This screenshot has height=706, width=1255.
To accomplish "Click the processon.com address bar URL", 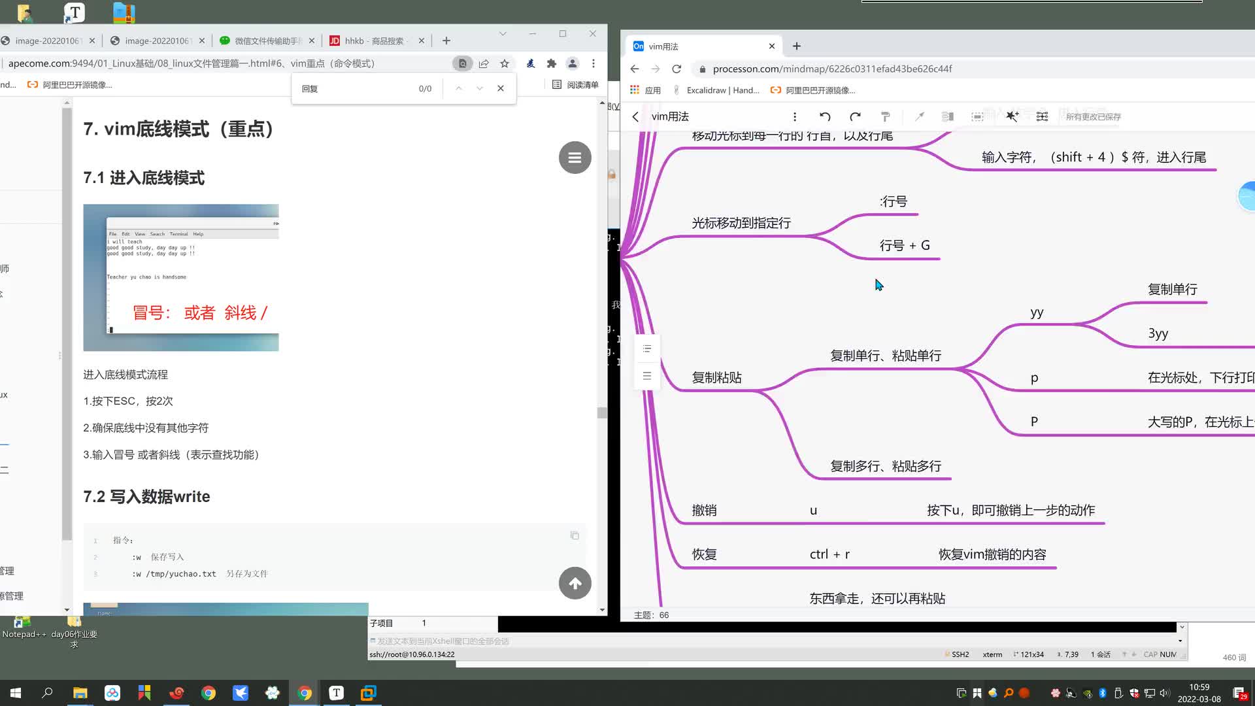I will pos(832,69).
